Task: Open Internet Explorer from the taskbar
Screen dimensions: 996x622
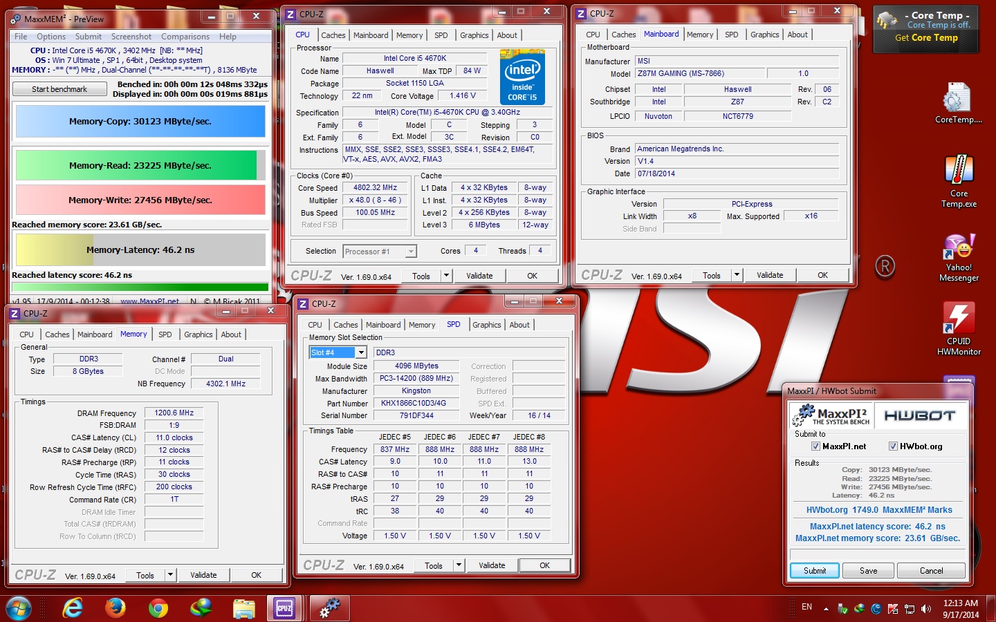Action: tap(72, 608)
